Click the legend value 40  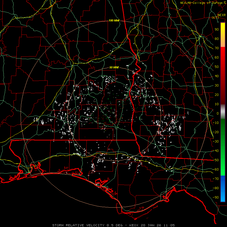217,76
